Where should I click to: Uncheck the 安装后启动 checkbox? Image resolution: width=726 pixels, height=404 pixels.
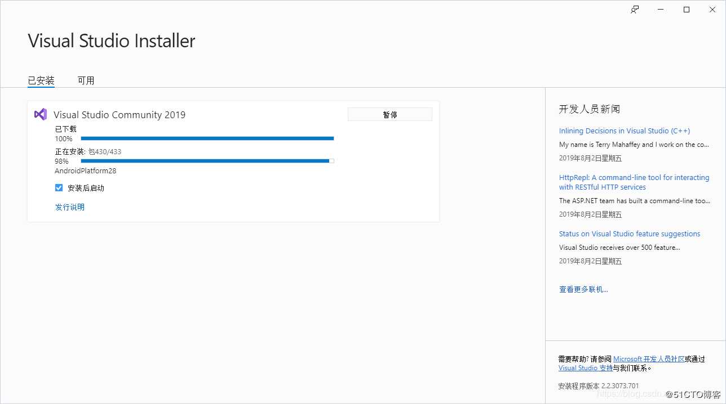[x=59, y=188]
